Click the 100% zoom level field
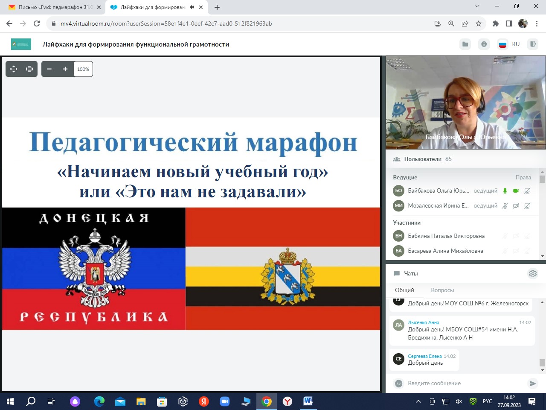Image resolution: width=546 pixels, height=410 pixels. [x=83, y=69]
